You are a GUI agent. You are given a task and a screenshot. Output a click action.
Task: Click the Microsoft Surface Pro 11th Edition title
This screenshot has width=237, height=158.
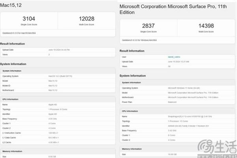pyautogui.click(x=173, y=9)
